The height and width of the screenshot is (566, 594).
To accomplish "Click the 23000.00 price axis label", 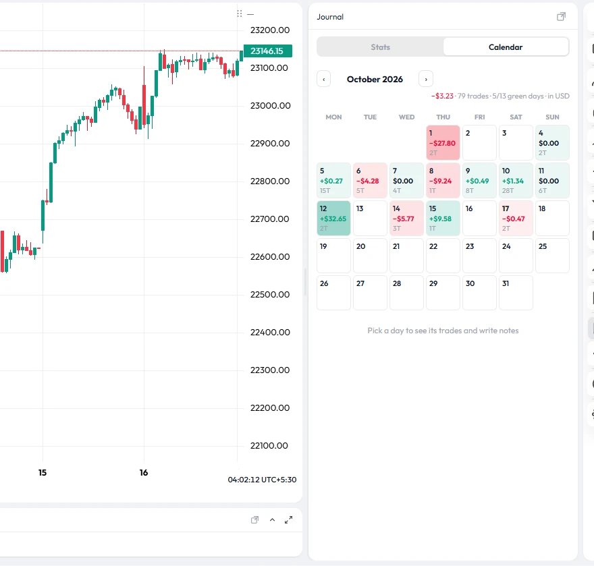I will 271,106.
